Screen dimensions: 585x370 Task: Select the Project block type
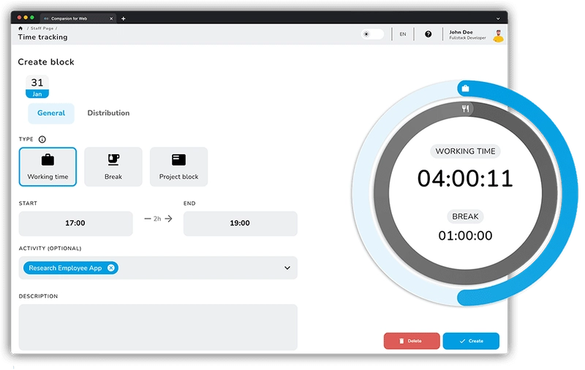pyautogui.click(x=178, y=167)
